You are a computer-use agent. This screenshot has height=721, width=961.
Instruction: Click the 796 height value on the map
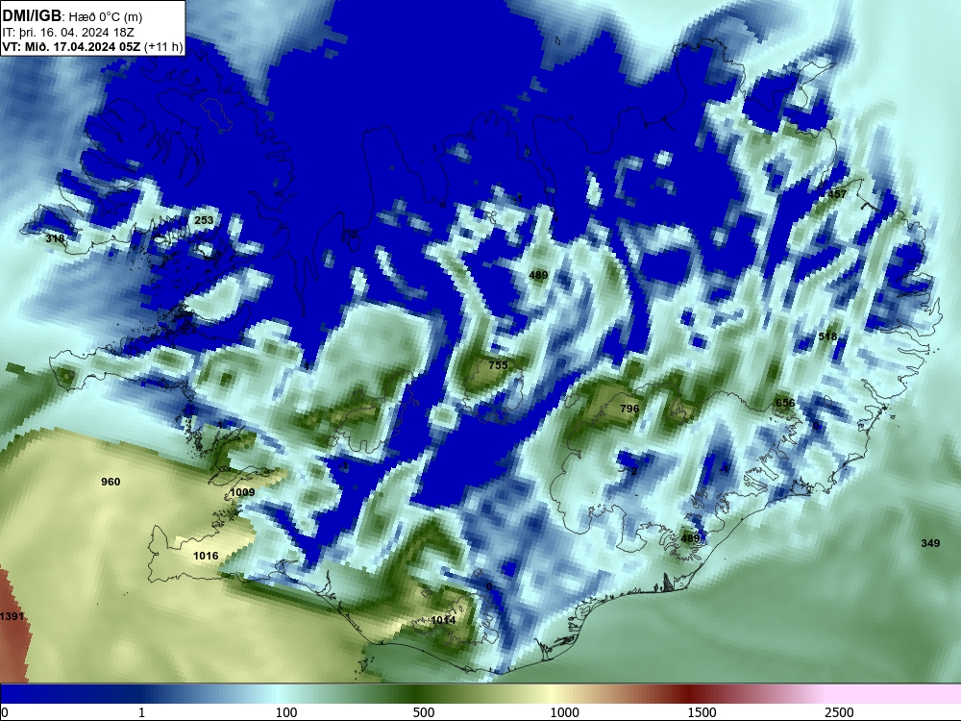(x=629, y=409)
